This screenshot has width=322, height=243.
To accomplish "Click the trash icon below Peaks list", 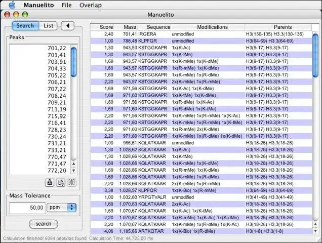I will pyautogui.click(x=72, y=182).
